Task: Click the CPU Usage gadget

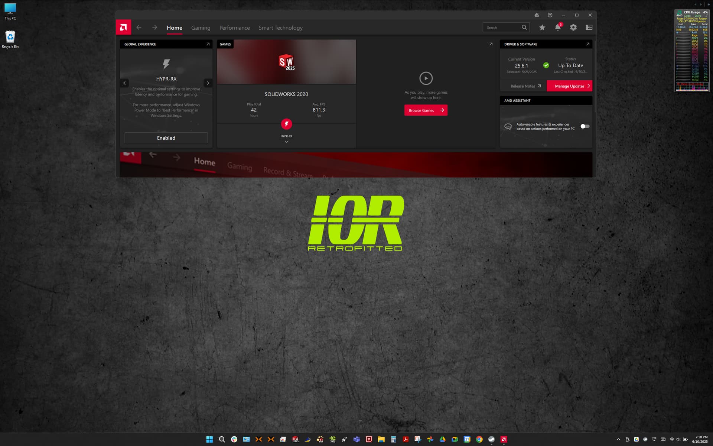Action: tap(692, 51)
